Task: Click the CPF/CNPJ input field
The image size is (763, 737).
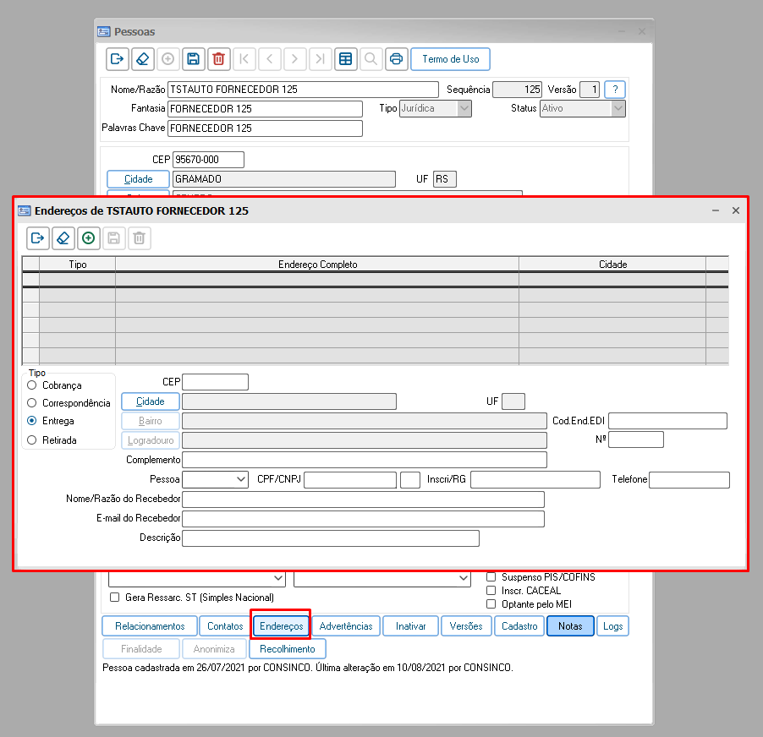Action: point(350,480)
